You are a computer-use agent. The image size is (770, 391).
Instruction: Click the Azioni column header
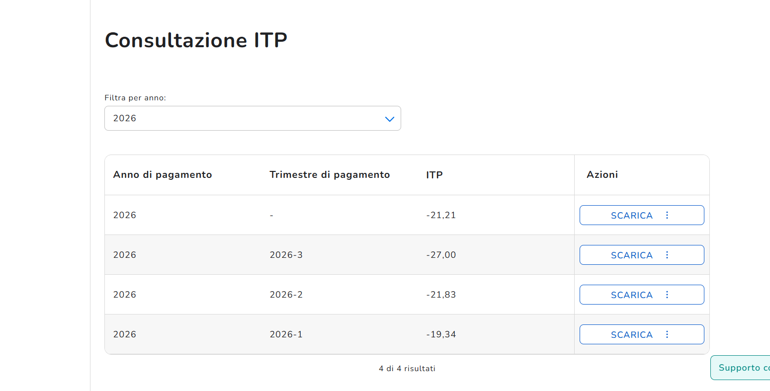(x=602, y=175)
